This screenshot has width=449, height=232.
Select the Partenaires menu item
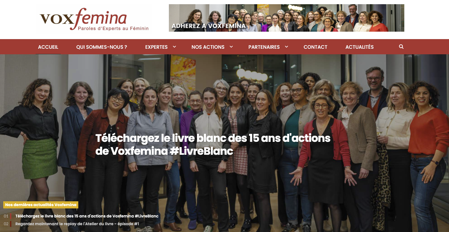click(264, 47)
